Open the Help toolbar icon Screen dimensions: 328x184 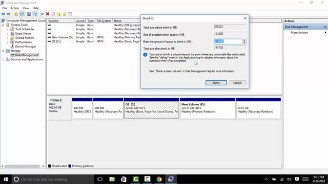coord(29,14)
